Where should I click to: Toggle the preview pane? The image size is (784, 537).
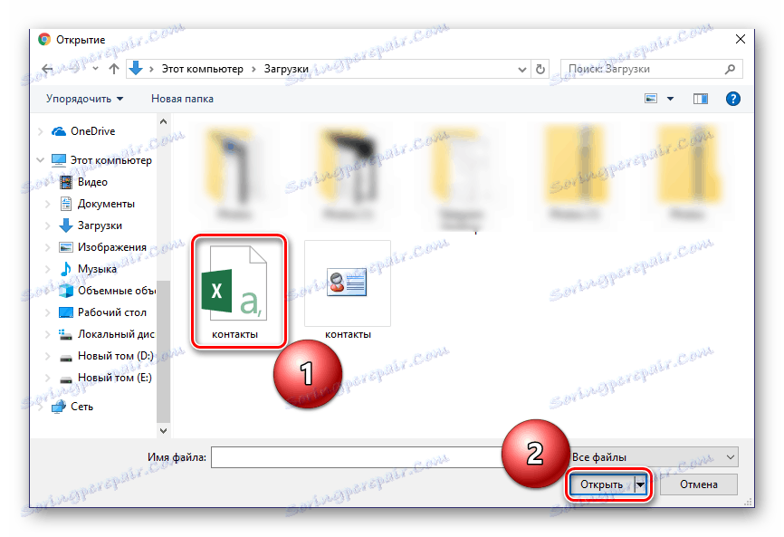click(701, 99)
